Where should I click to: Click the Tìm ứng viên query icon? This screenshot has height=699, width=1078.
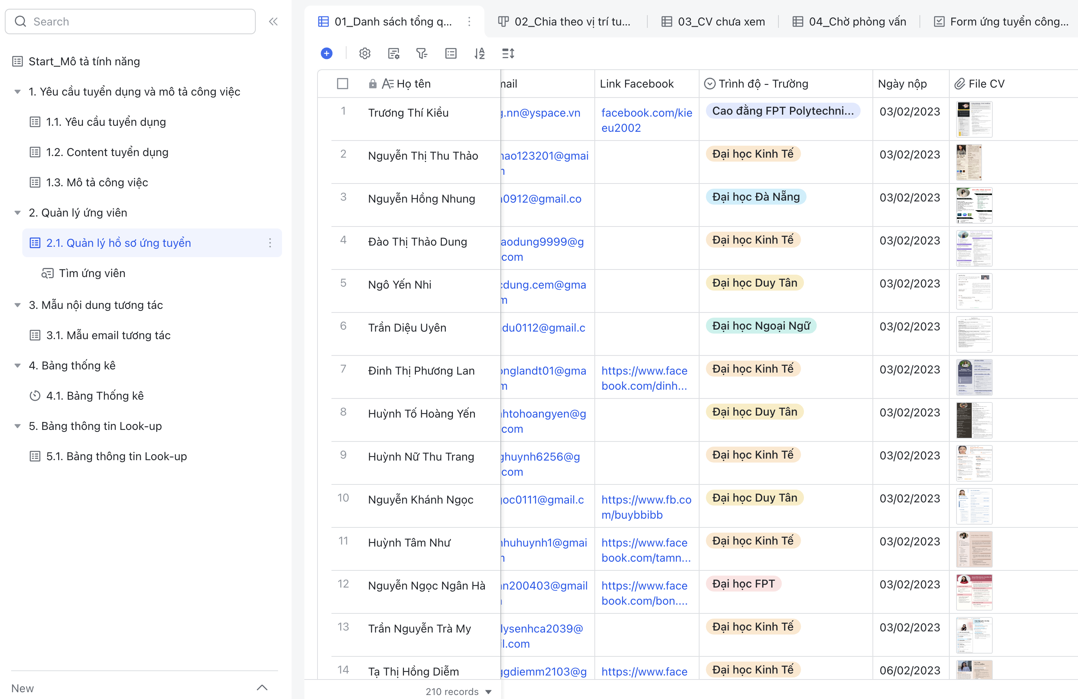click(x=47, y=273)
